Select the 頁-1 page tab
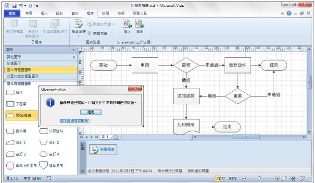This screenshot has width=315, height=183. coord(105,137)
